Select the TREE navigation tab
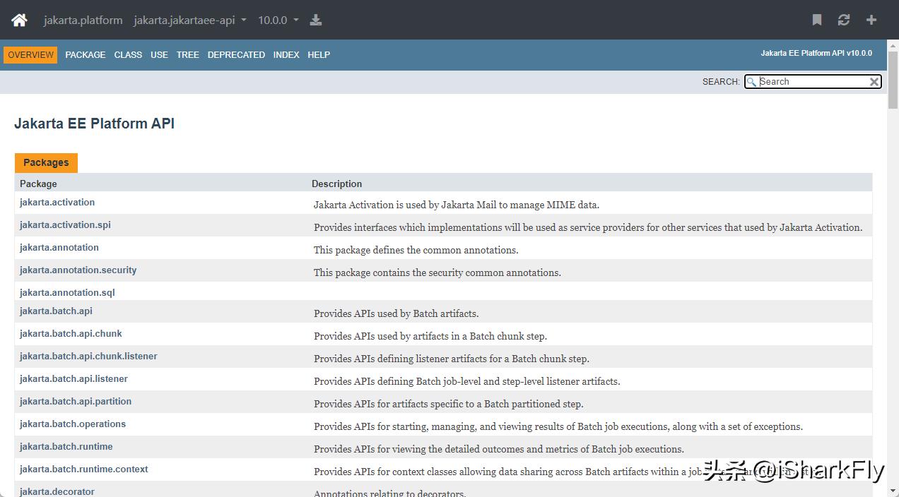This screenshot has height=497, width=899. pos(187,54)
